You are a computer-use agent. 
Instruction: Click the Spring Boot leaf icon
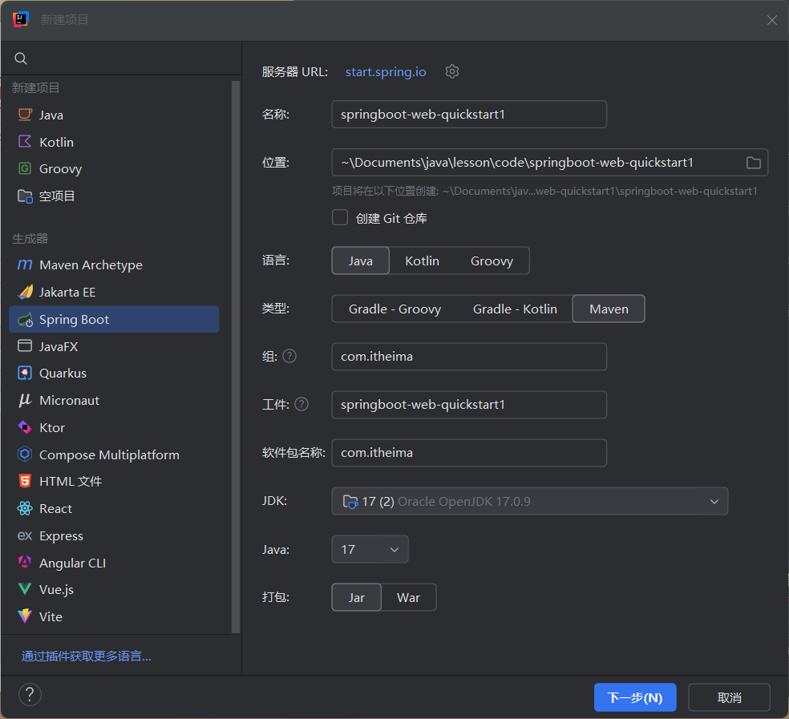(25, 320)
